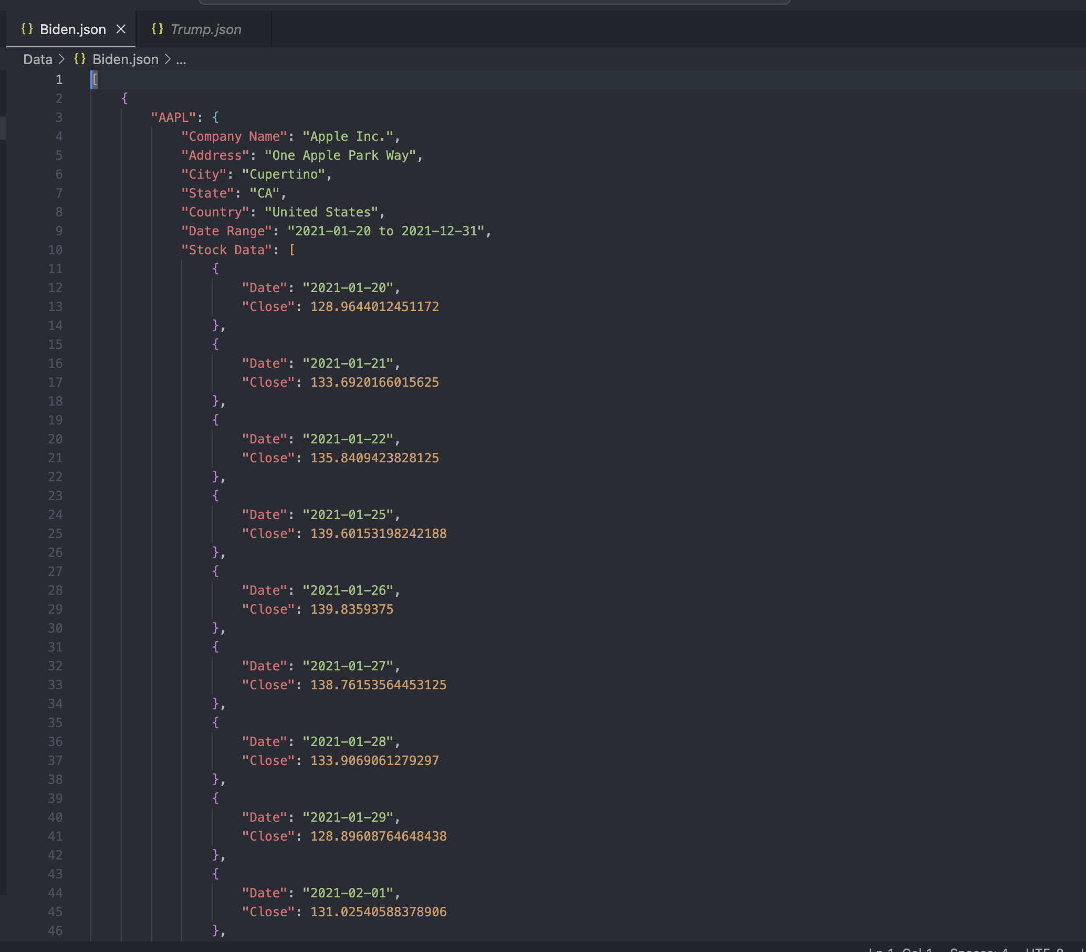The width and height of the screenshot is (1086, 952).
Task: Open the Biden.json breadcrumb dropdown
Action: [x=125, y=59]
